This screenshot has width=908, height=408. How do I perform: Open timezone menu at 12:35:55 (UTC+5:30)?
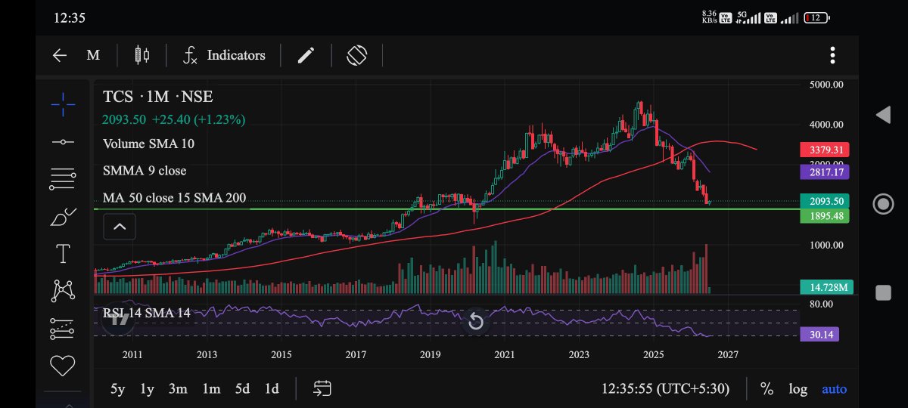665,389
